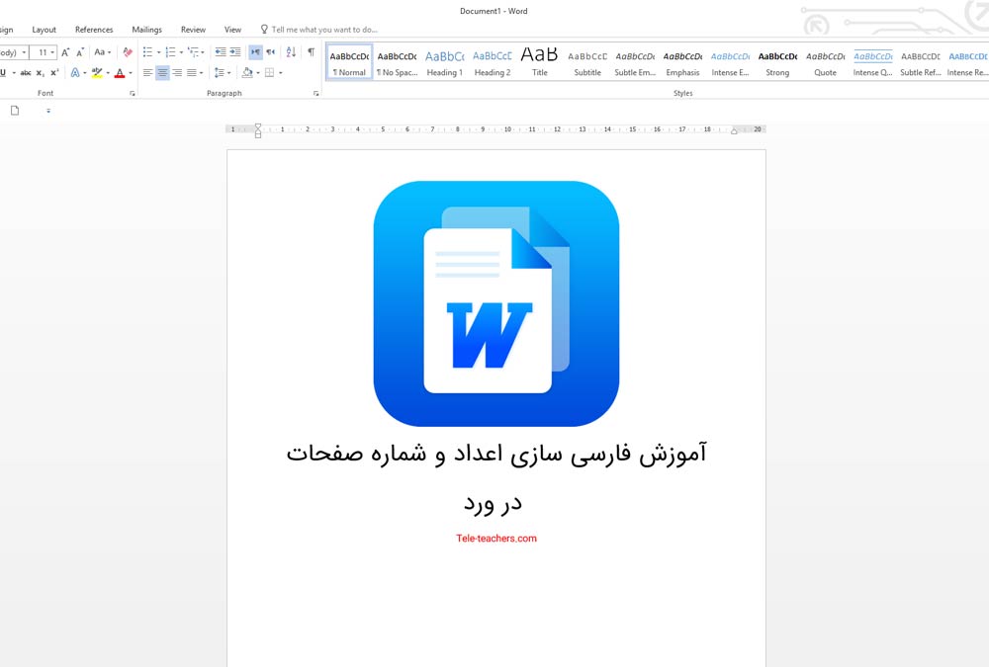Viewport: 989px width, 667px height.
Task: Select the Word logo image in document
Action: click(x=496, y=304)
